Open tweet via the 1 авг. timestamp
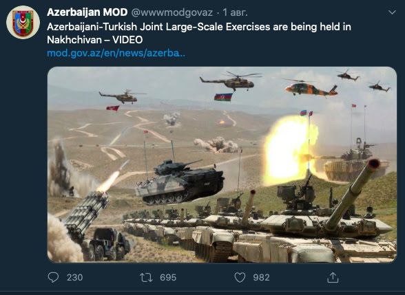The image size is (405, 295). [x=236, y=12]
